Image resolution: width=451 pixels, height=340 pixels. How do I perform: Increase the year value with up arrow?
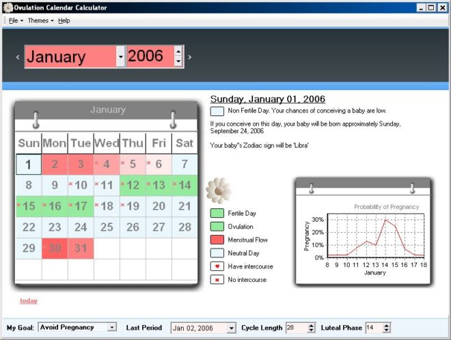pyautogui.click(x=178, y=51)
